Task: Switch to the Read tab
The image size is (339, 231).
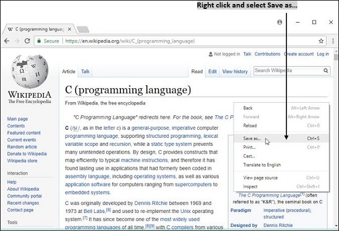Action: 197,72
